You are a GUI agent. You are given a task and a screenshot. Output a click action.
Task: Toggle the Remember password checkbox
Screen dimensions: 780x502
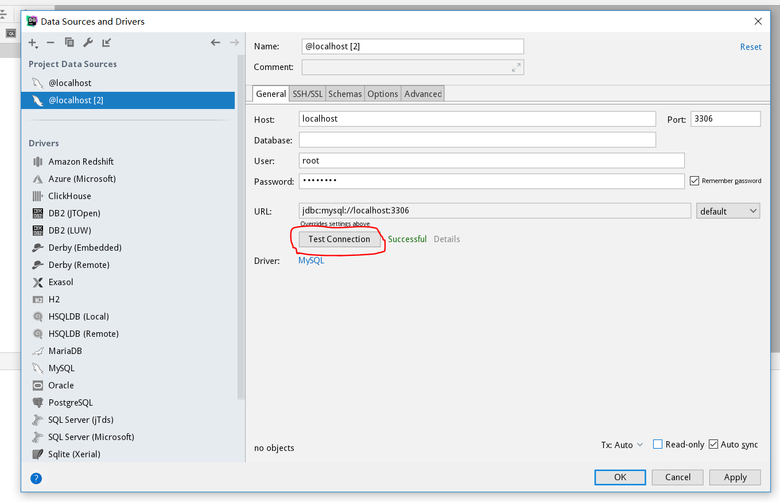click(694, 181)
